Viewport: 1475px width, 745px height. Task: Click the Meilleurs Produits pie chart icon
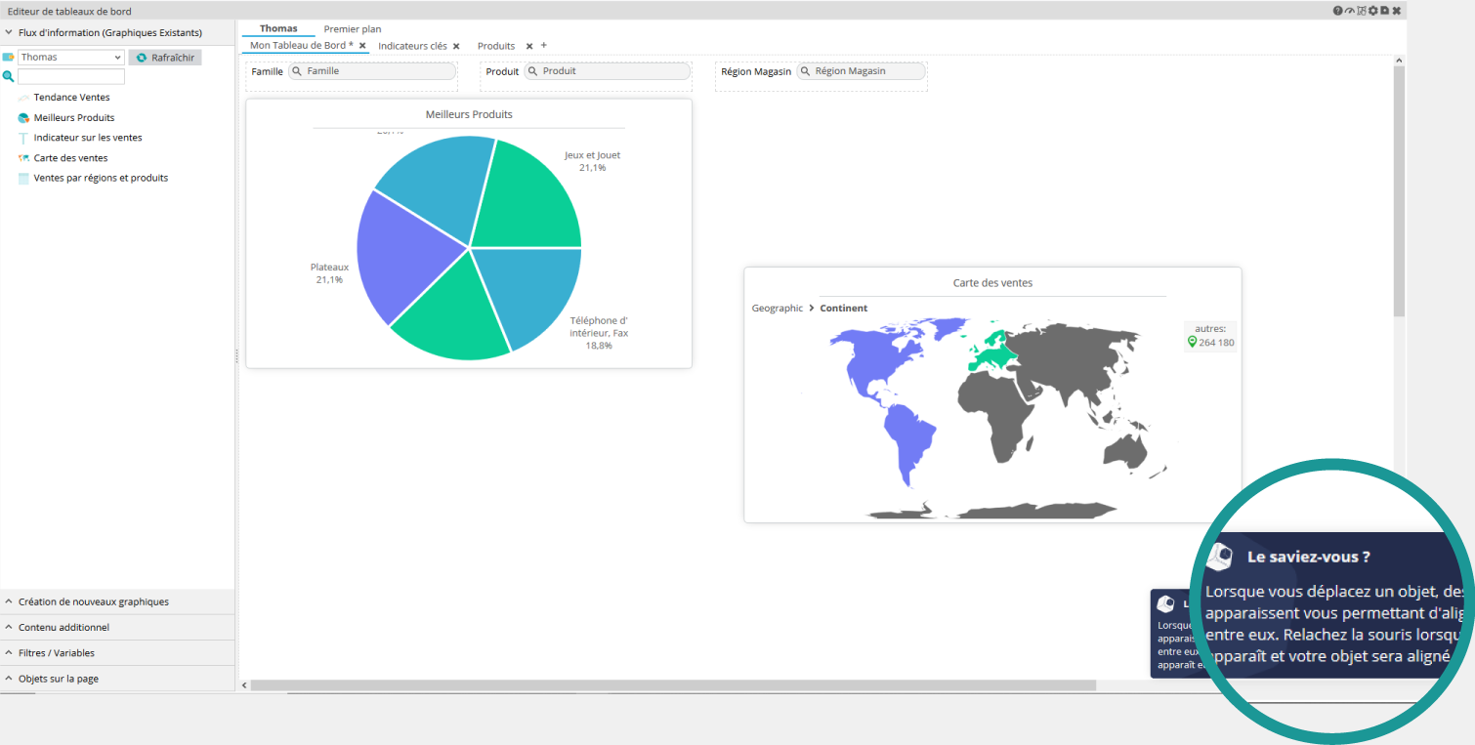click(x=23, y=118)
